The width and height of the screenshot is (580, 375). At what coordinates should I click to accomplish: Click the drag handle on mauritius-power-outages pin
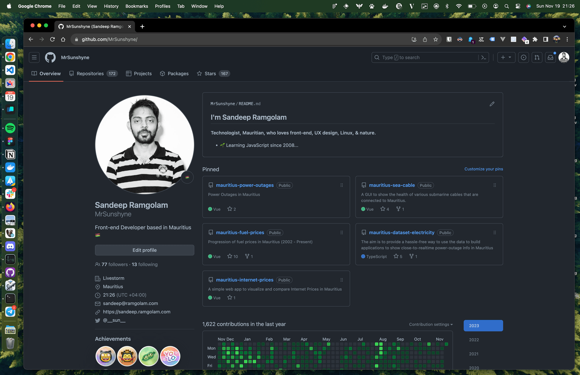pos(342,185)
